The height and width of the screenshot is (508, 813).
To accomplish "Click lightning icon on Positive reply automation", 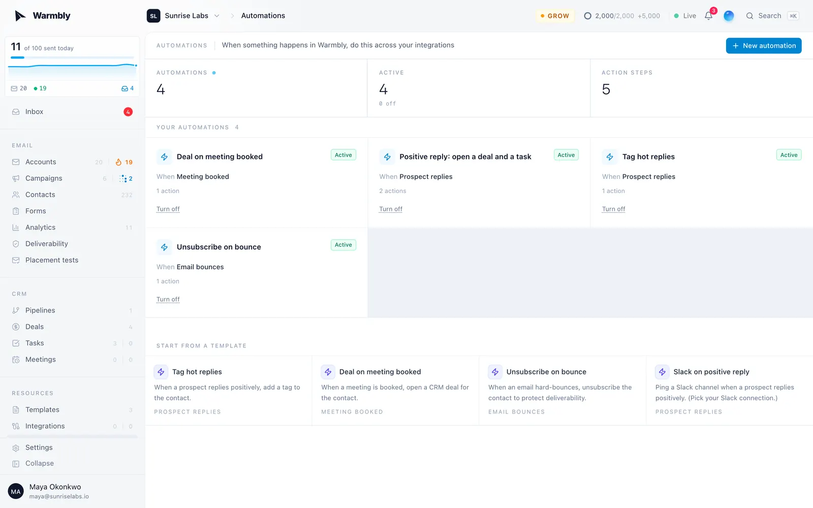I will point(387,157).
